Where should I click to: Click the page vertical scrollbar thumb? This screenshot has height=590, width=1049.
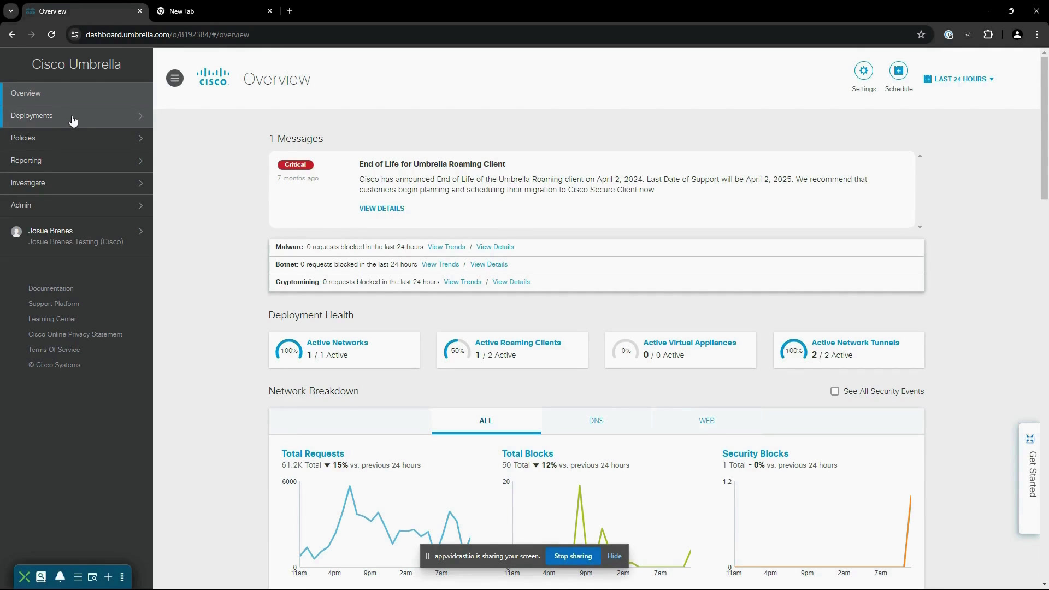1044,128
